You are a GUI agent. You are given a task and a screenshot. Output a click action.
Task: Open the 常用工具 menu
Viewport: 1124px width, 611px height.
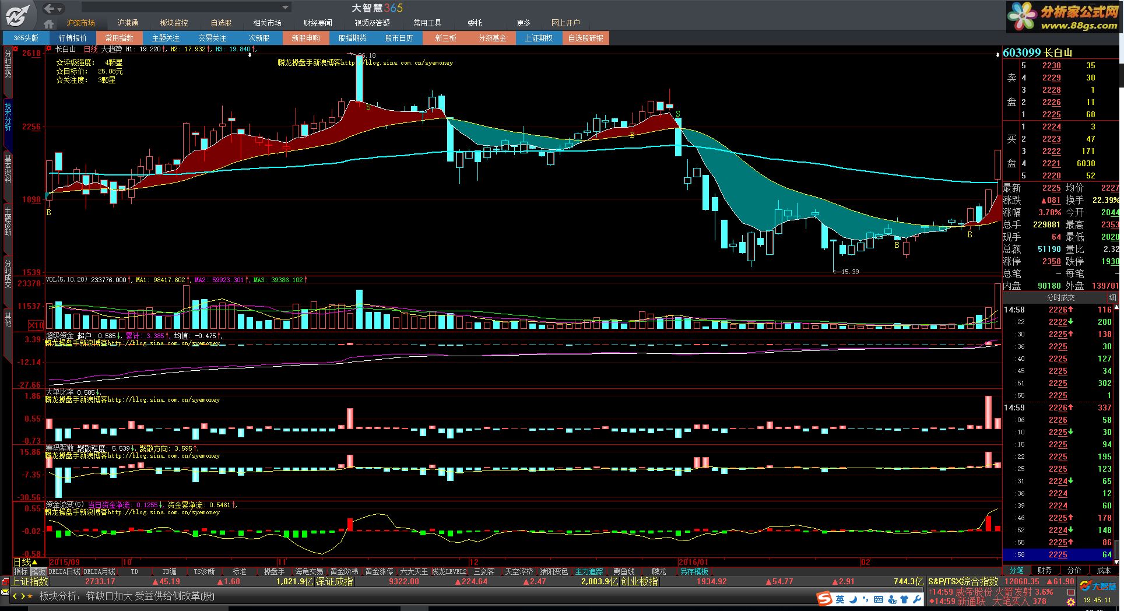[427, 23]
